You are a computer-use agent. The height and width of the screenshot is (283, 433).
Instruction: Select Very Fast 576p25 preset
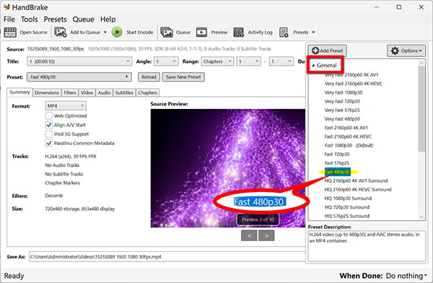[342, 110]
